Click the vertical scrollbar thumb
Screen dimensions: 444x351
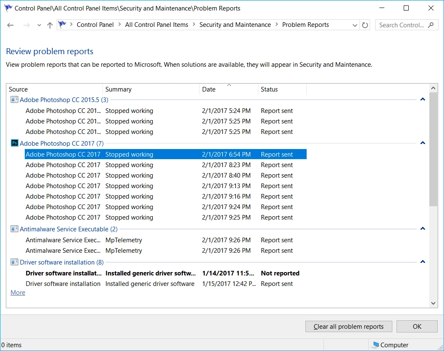click(433, 149)
